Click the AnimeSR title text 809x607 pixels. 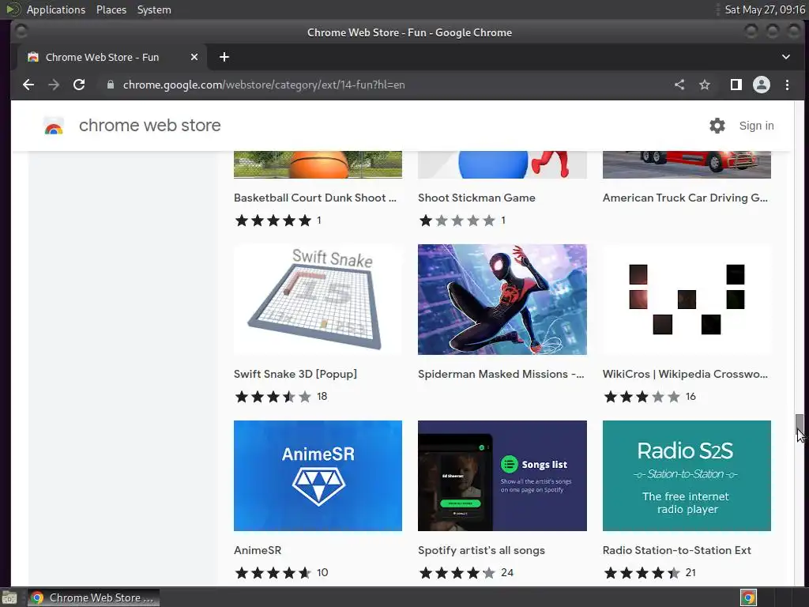[x=258, y=550]
